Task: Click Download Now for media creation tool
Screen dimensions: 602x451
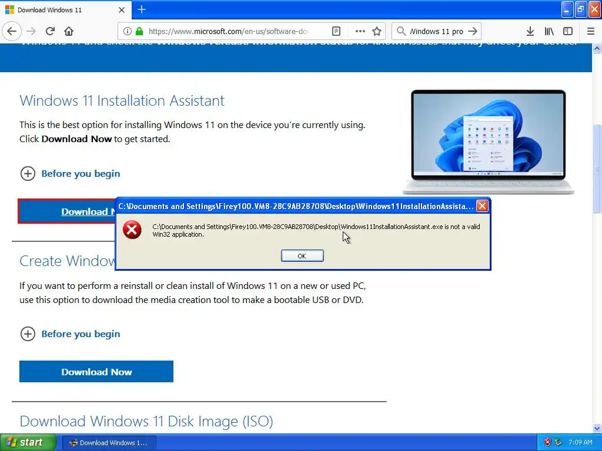Action: 96,371
